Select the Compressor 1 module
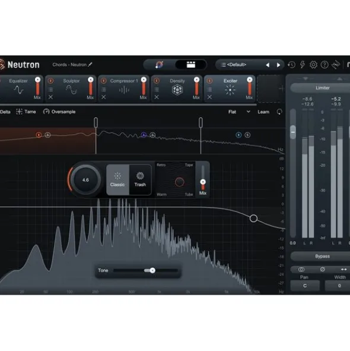The width and height of the screenshot is (350, 351). (124, 88)
